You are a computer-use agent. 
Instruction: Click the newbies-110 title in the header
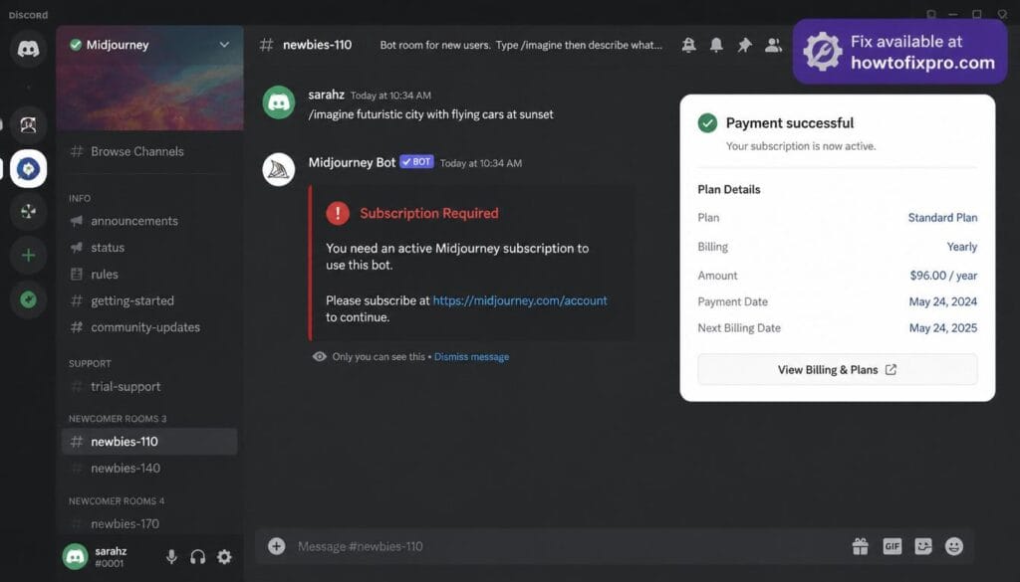318,45
